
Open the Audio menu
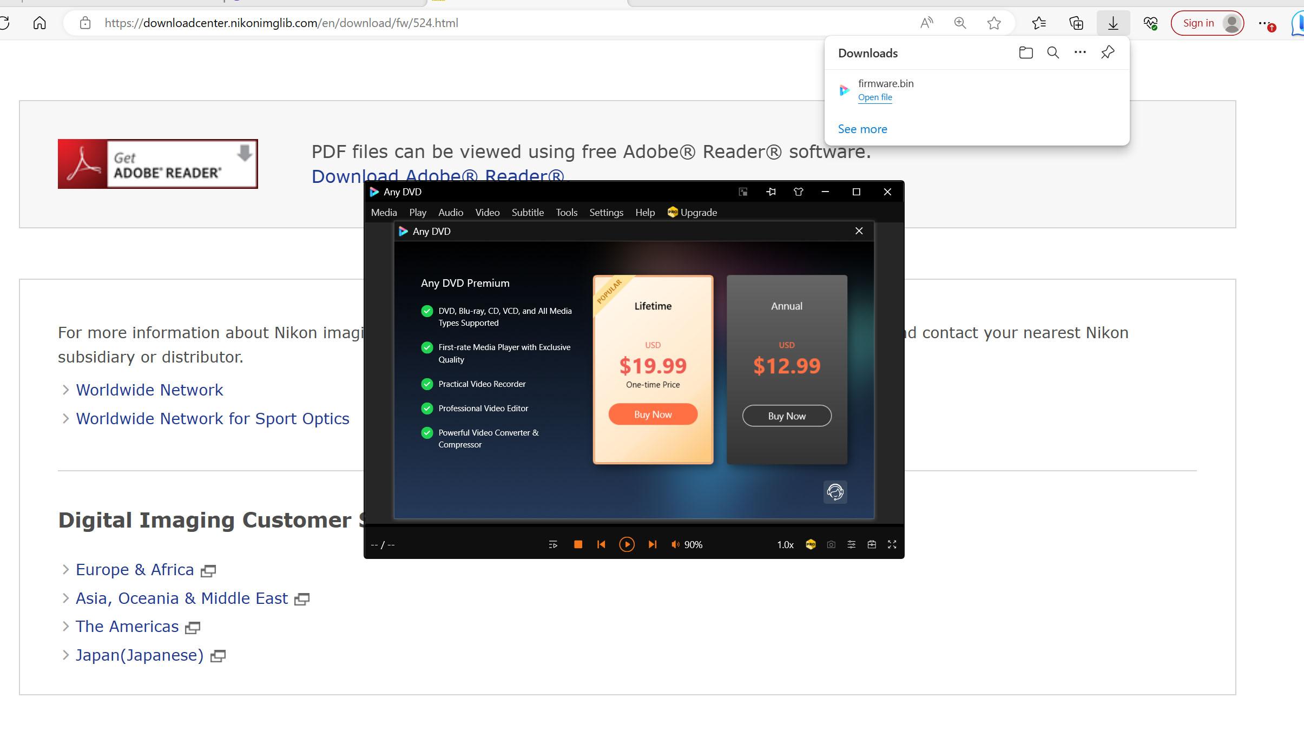coord(451,213)
